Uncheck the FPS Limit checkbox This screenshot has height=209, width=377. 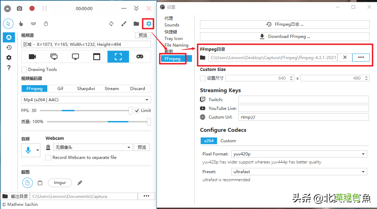point(137,111)
